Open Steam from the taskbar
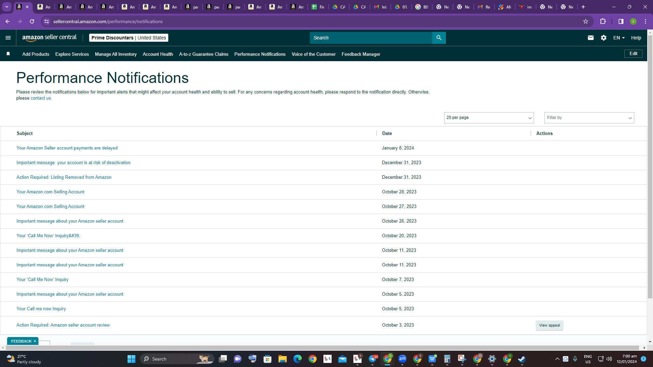The image size is (653, 367). (x=522, y=359)
